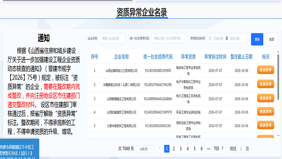Click 资质异常 tag for 山西业朝阳电力工程有限公司
Screen dimensions: 282x159
point(266,70)
